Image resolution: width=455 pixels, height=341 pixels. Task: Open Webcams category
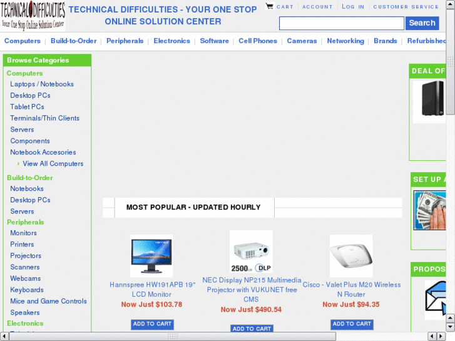(x=25, y=278)
